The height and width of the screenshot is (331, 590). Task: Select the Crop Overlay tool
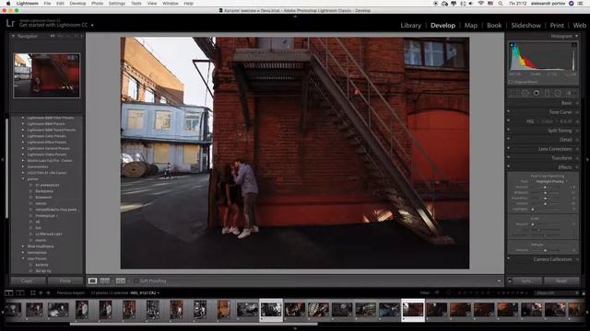[x=514, y=93]
